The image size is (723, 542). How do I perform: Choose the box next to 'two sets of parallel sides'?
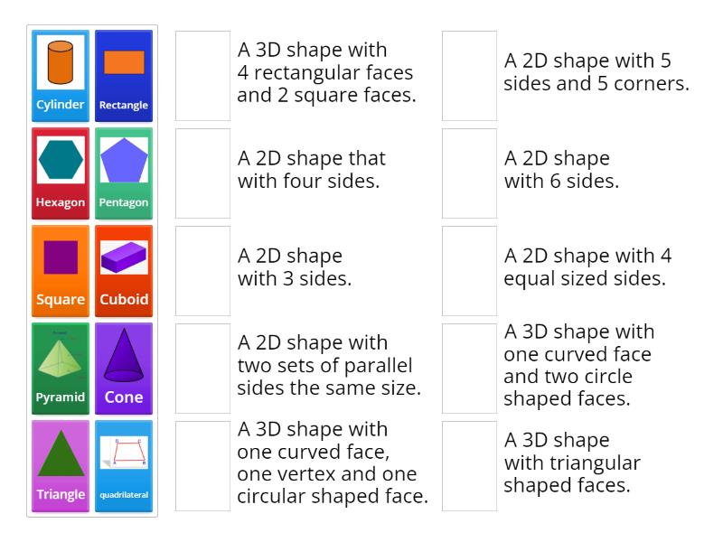(202, 369)
